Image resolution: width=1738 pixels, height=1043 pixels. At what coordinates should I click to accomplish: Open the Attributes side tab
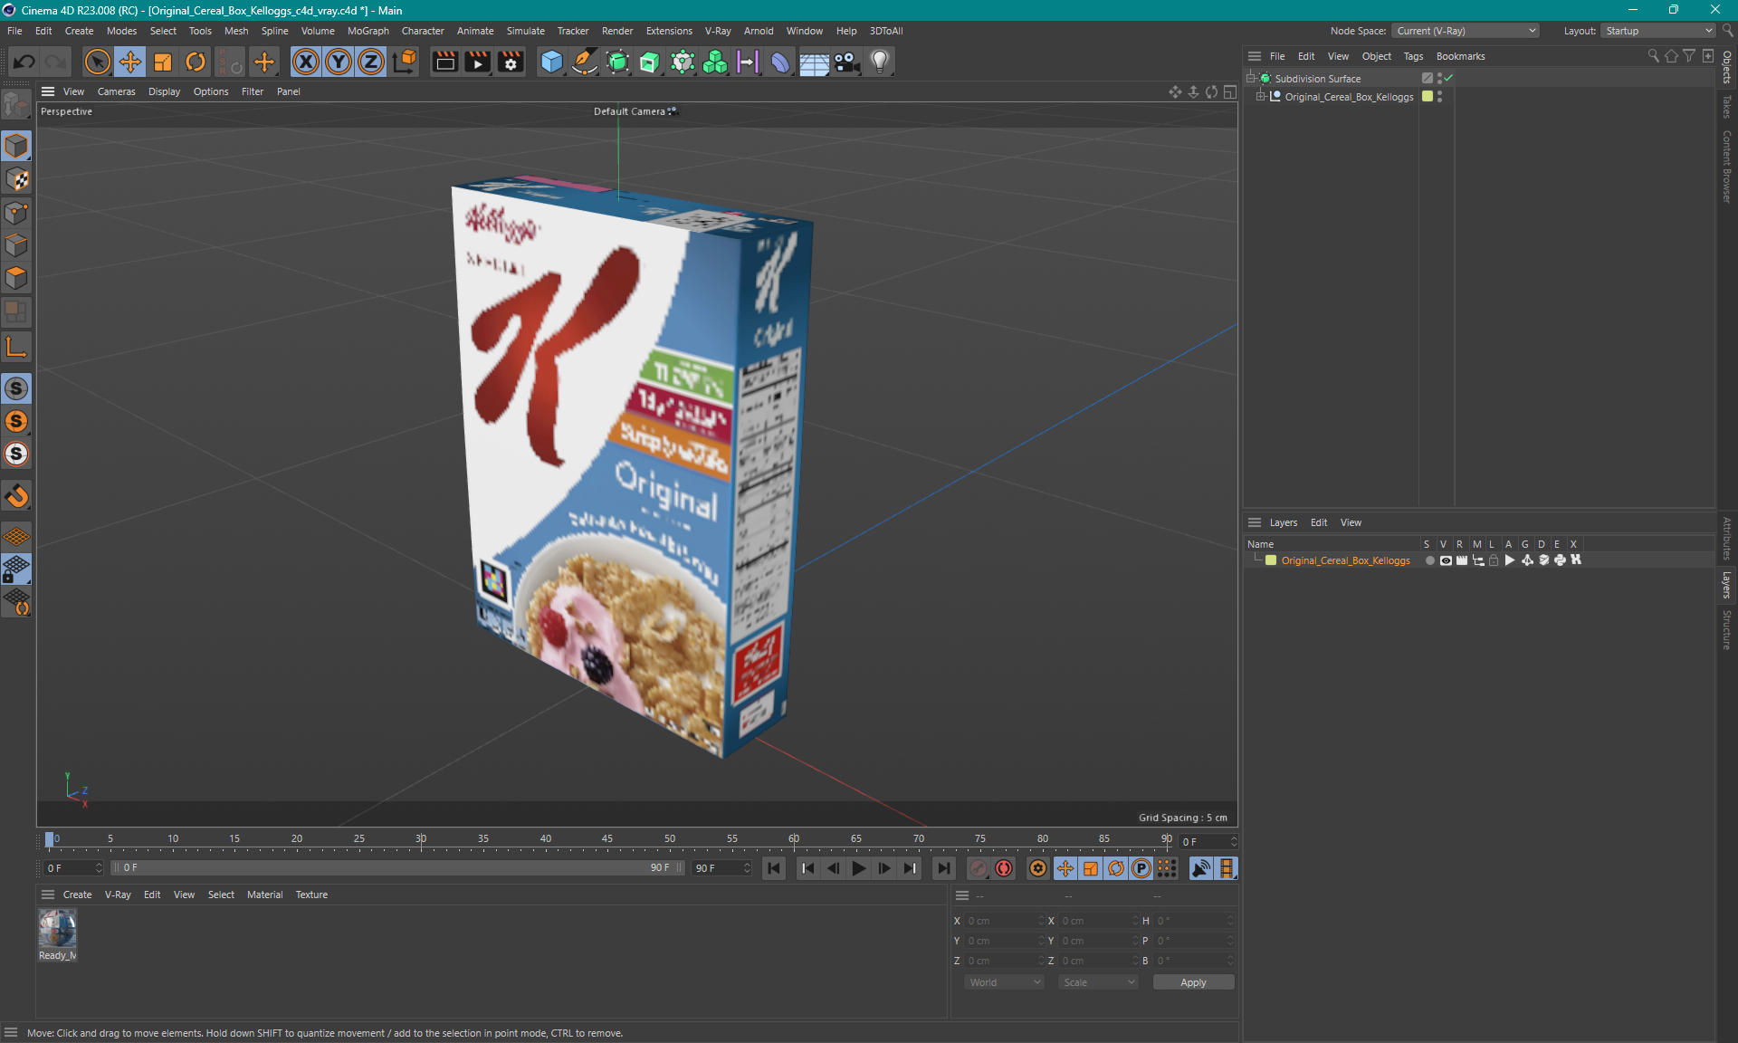pyautogui.click(x=1727, y=539)
